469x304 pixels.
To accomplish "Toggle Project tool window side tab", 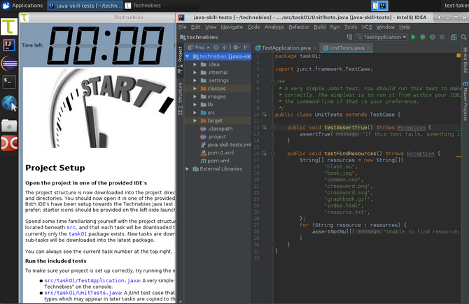I will pos(180,60).
